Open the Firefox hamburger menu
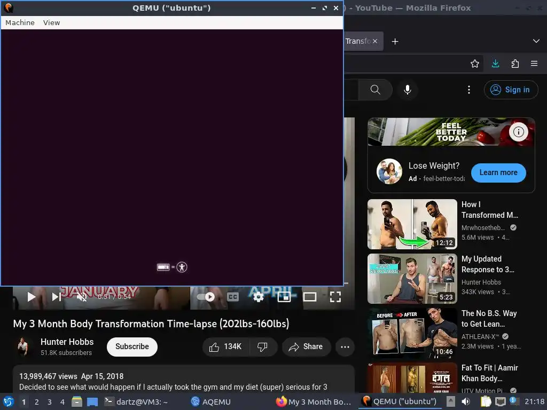 [x=534, y=64]
